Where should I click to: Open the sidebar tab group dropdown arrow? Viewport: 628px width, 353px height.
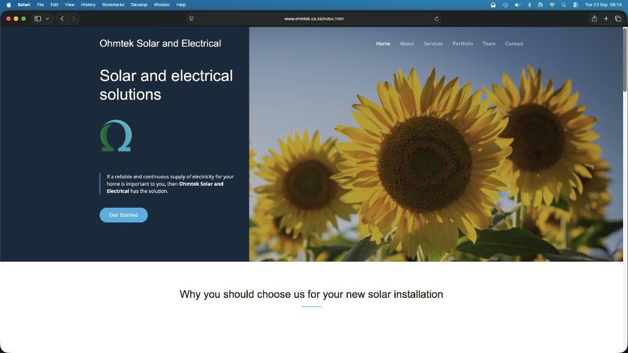point(47,19)
